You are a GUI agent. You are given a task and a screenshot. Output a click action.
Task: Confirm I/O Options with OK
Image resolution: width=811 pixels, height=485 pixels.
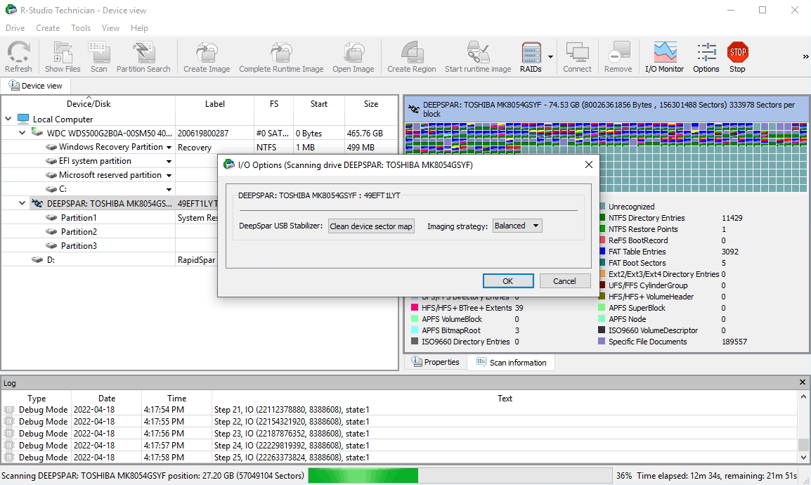[508, 280]
